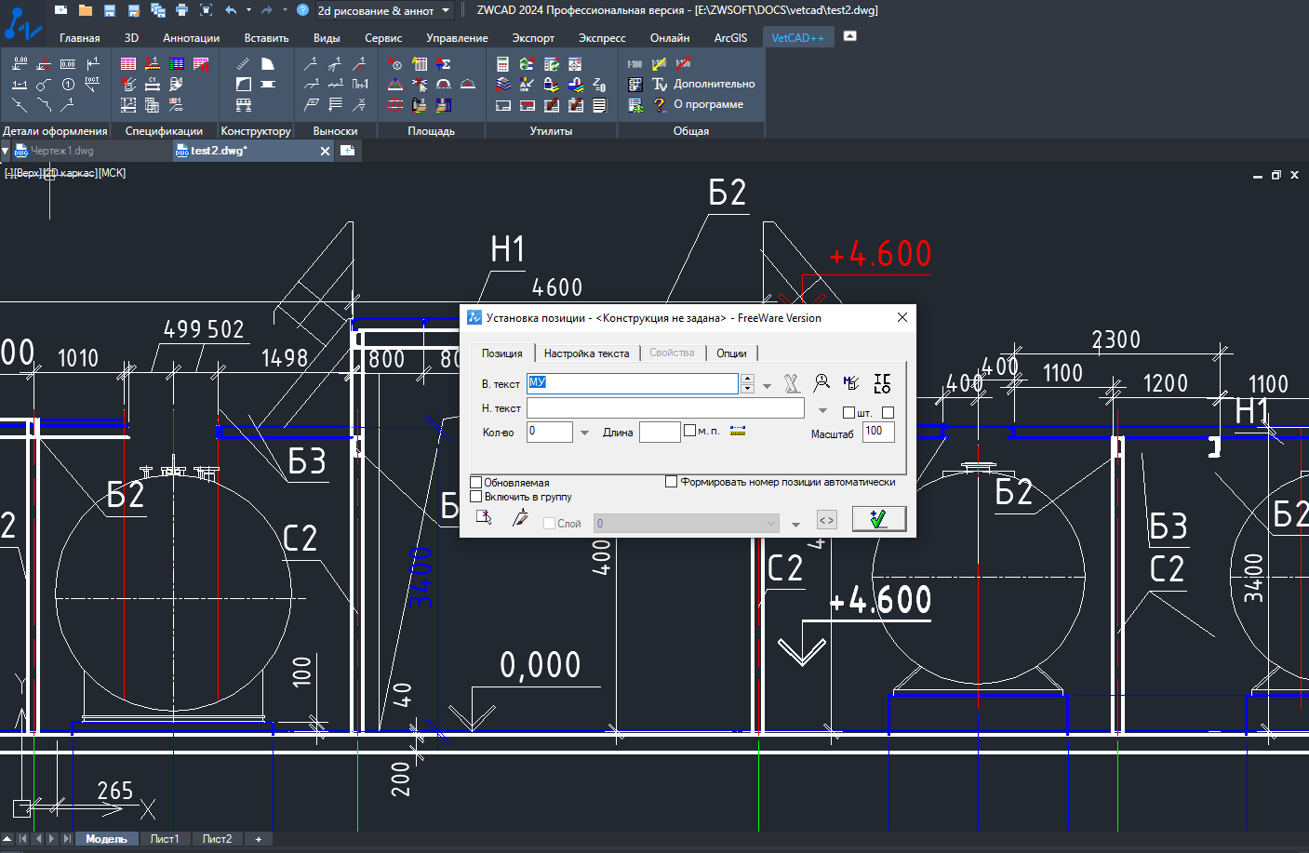Click the Undo arrow icon

coord(231,10)
